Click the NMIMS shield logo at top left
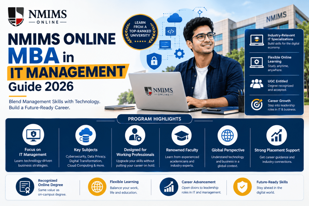 tap(16, 17)
